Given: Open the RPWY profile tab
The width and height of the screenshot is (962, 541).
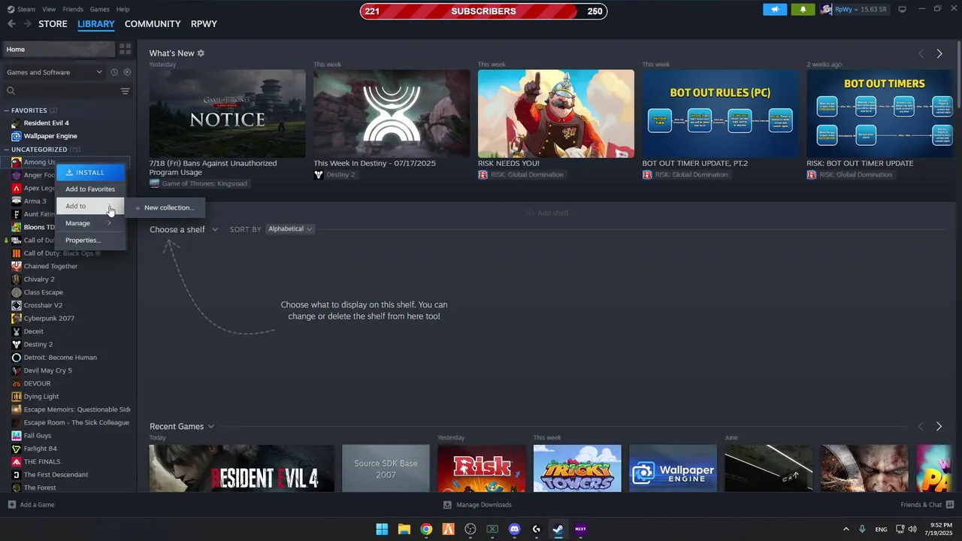Looking at the screenshot, I should 204,24.
